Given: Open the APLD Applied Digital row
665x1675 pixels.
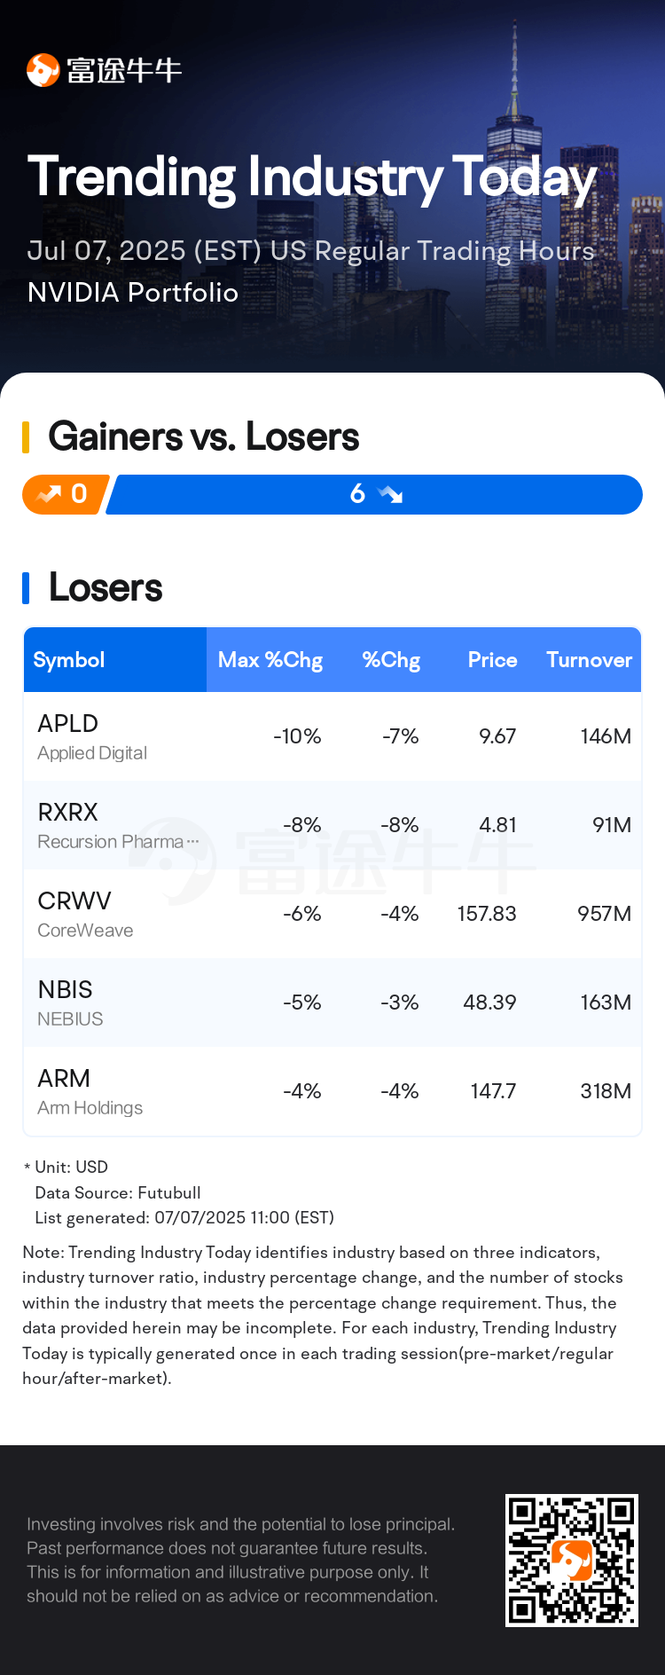Looking at the screenshot, I should point(332,736).
